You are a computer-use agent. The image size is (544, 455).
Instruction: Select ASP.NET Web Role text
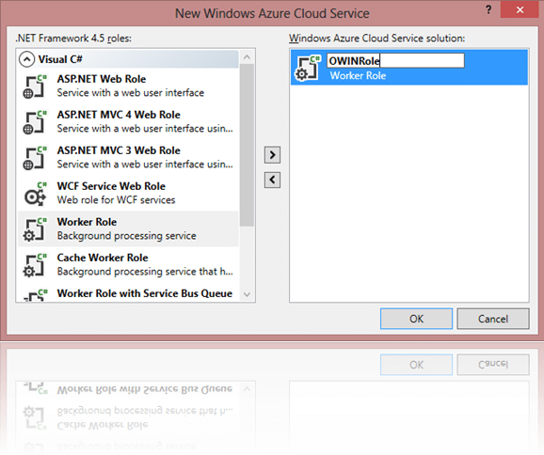[x=102, y=79]
